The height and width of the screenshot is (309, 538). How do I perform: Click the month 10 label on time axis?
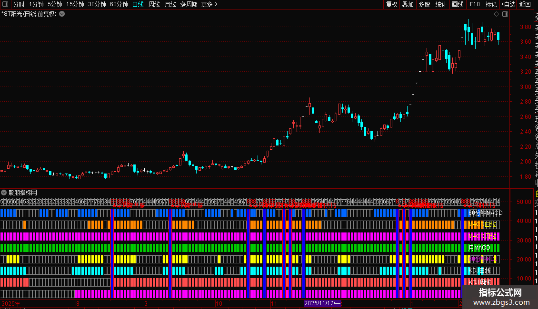(x=219, y=303)
